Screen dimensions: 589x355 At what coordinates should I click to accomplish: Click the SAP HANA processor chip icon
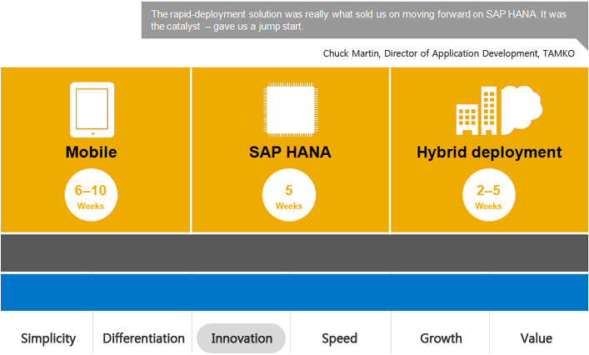coord(289,109)
